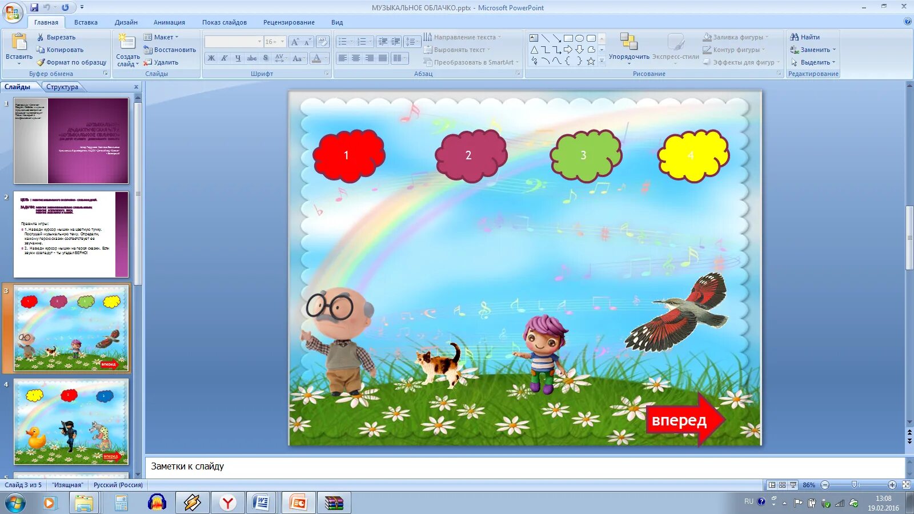Open Анимация tab
Screen dimensions: 914x514
169,22
